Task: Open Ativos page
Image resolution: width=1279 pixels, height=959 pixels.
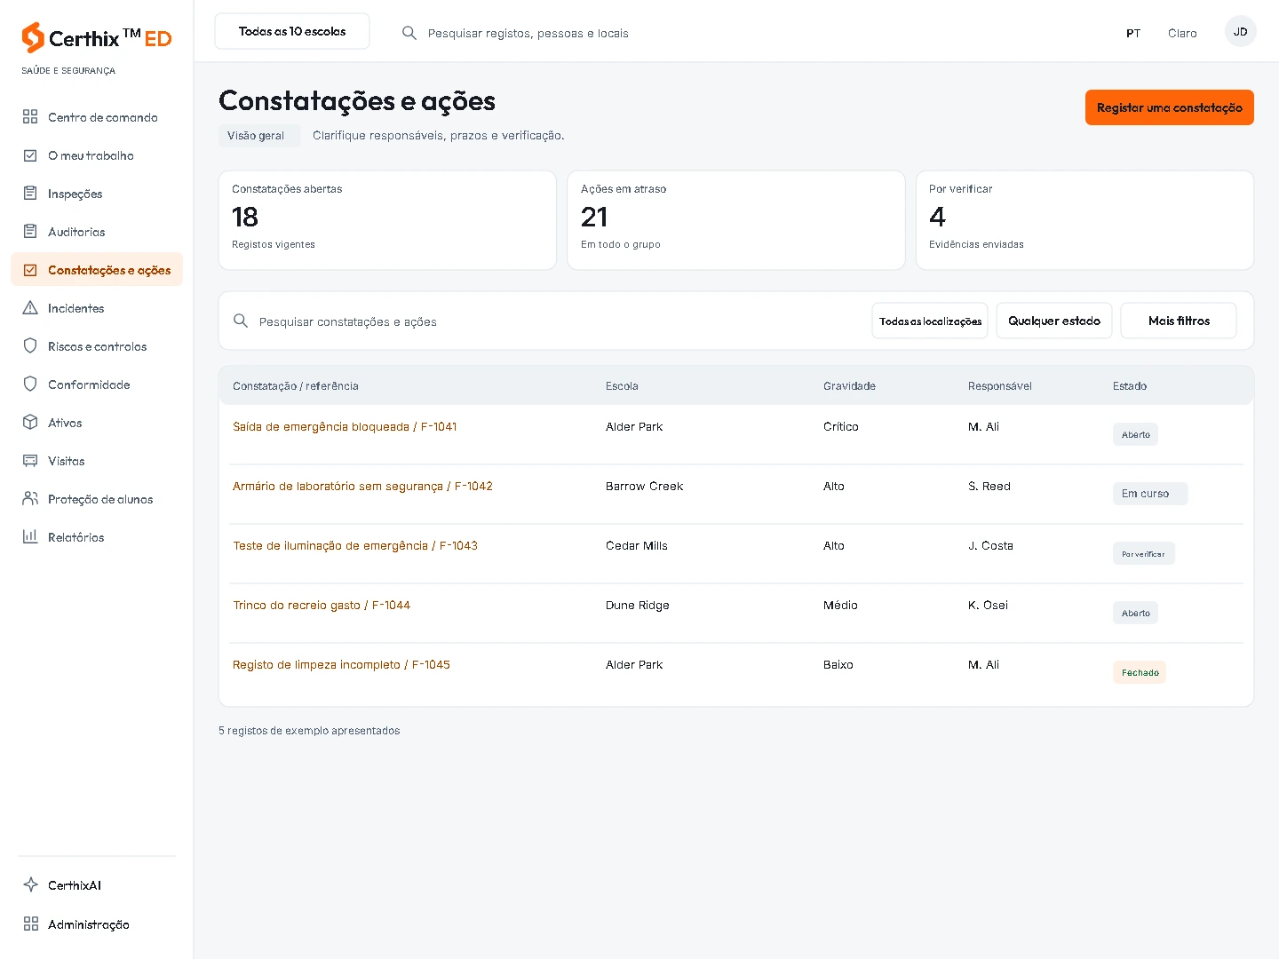Action: click(97, 422)
